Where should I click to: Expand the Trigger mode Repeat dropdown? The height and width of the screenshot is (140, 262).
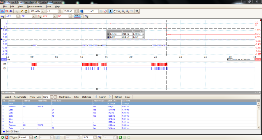point(31,137)
